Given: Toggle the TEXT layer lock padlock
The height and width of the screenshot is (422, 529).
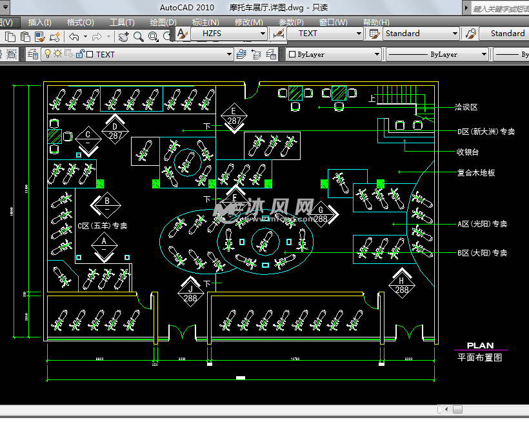Looking at the screenshot, I should click(x=80, y=55).
